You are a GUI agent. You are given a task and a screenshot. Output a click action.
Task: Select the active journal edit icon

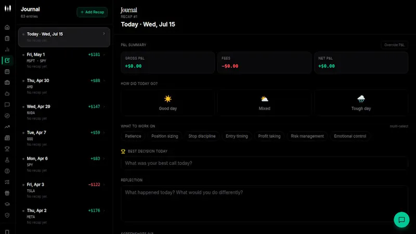click(x=7, y=60)
